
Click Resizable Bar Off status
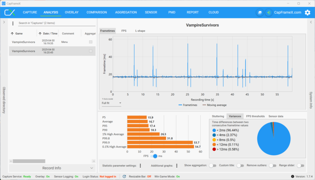pos(140,177)
